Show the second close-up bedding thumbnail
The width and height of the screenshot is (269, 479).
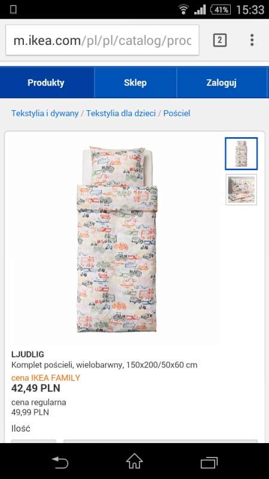pos(242,190)
